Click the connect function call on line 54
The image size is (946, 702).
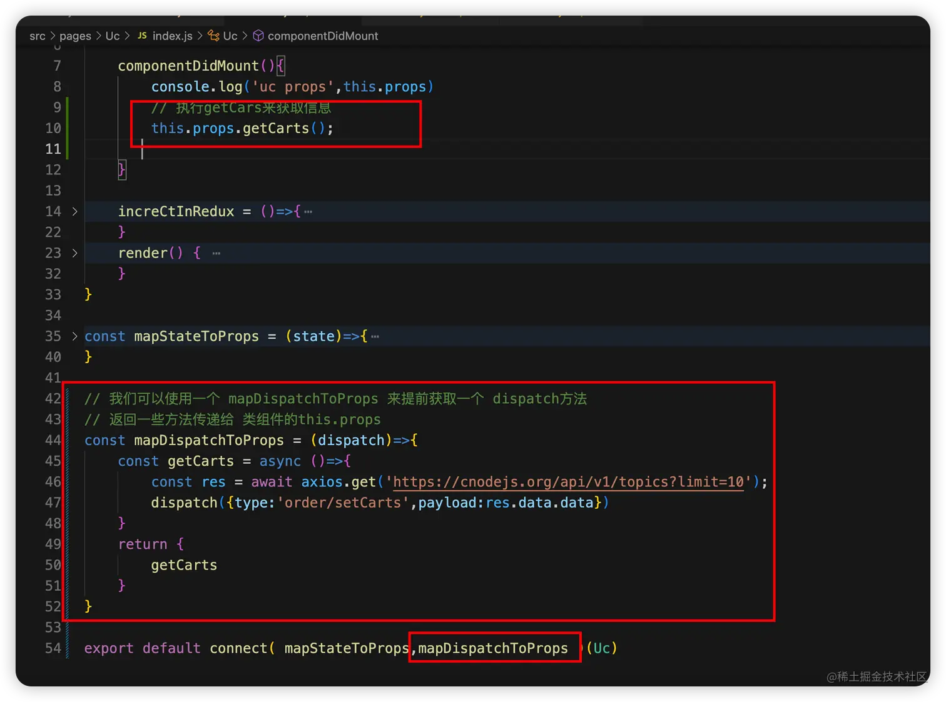[x=238, y=648]
